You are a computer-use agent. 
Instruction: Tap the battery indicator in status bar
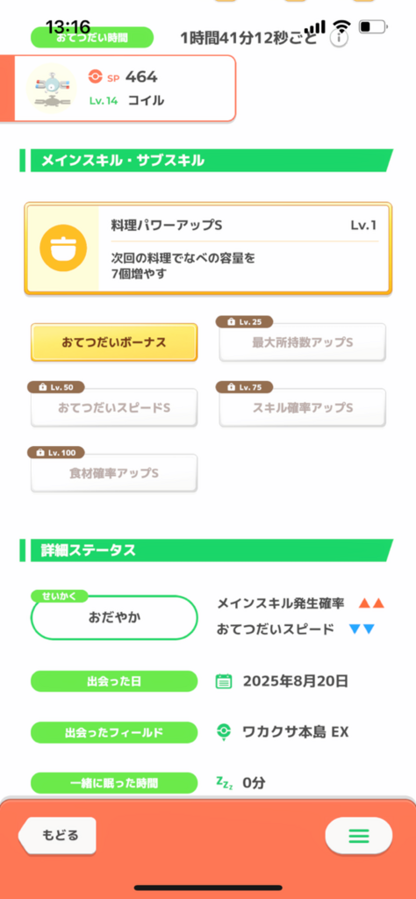373,26
